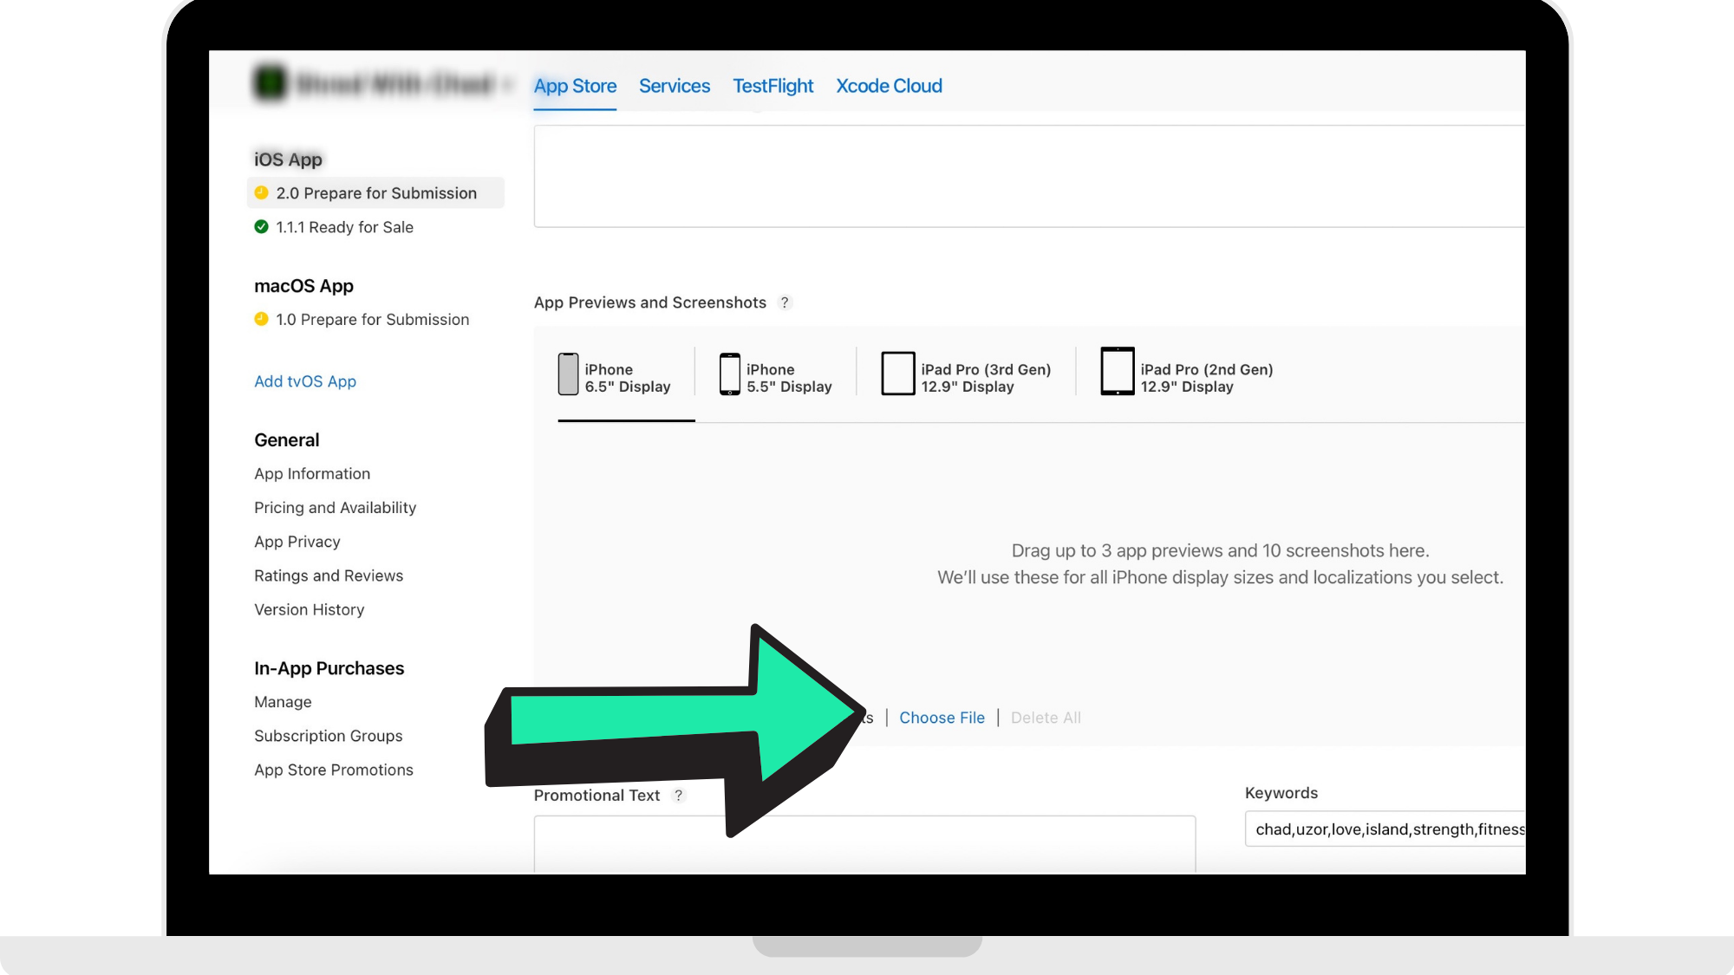Expand the app name dropdown chevron
This screenshot has height=975, width=1734.
(x=509, y=85)
